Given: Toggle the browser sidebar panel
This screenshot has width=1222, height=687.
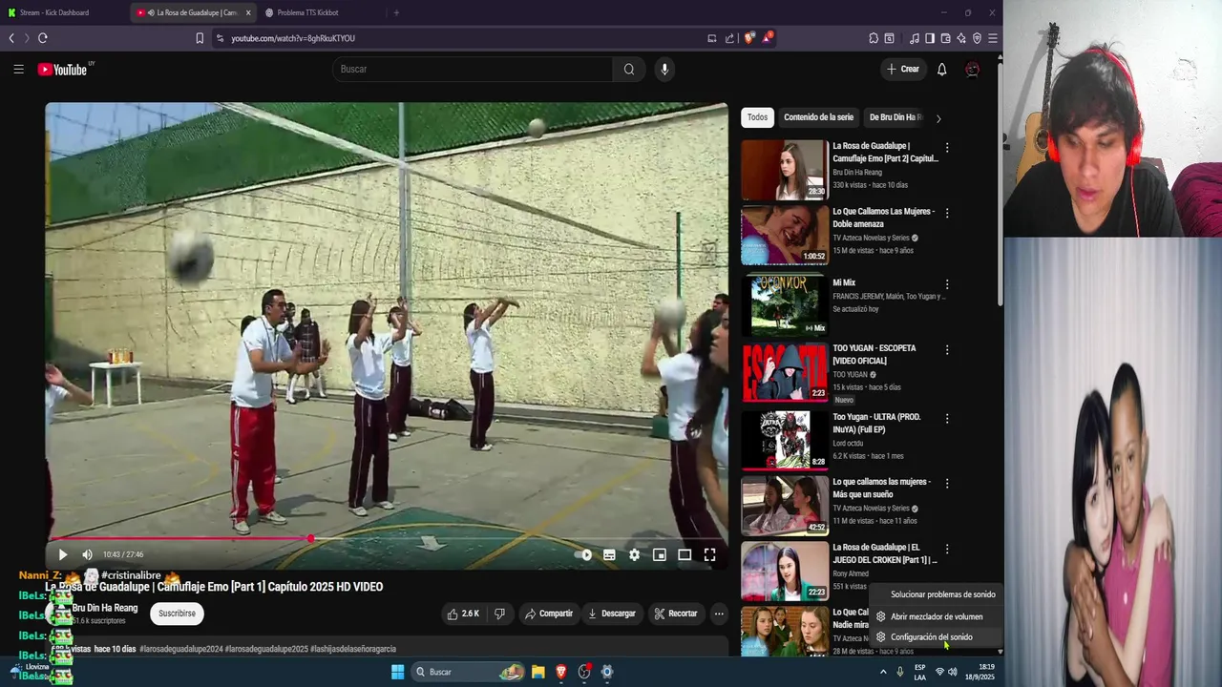Looking at the screenshot, I should pos(930,38).
